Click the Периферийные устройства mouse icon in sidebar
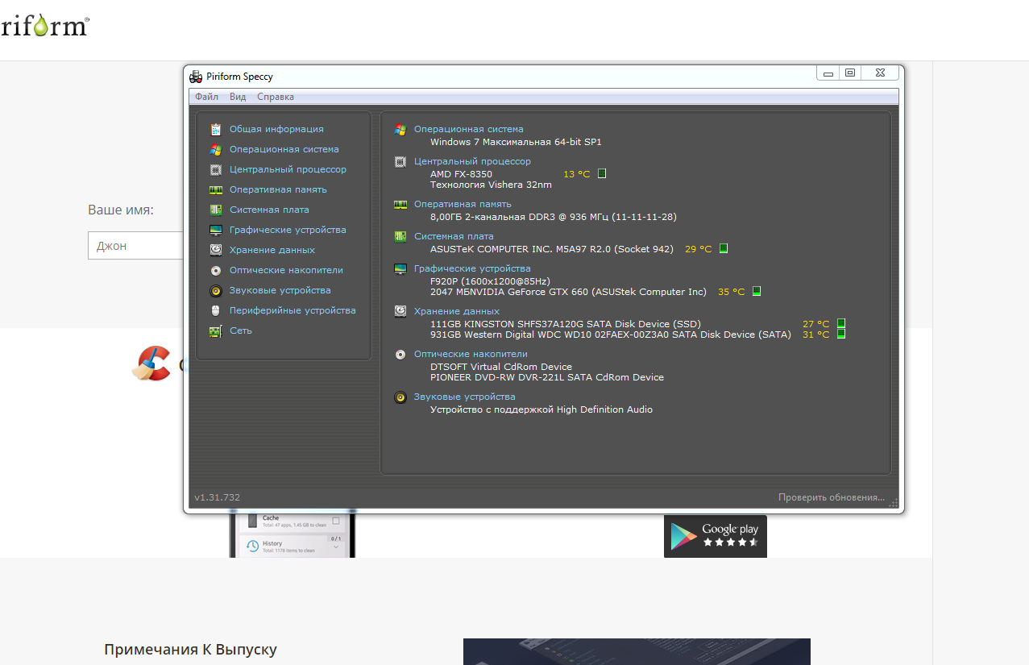The image size is (1029, 665). point(215,310)
